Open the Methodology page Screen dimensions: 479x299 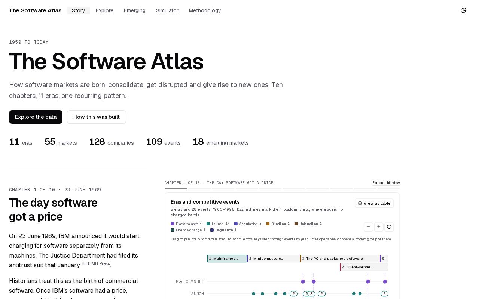tap(205, 10)
